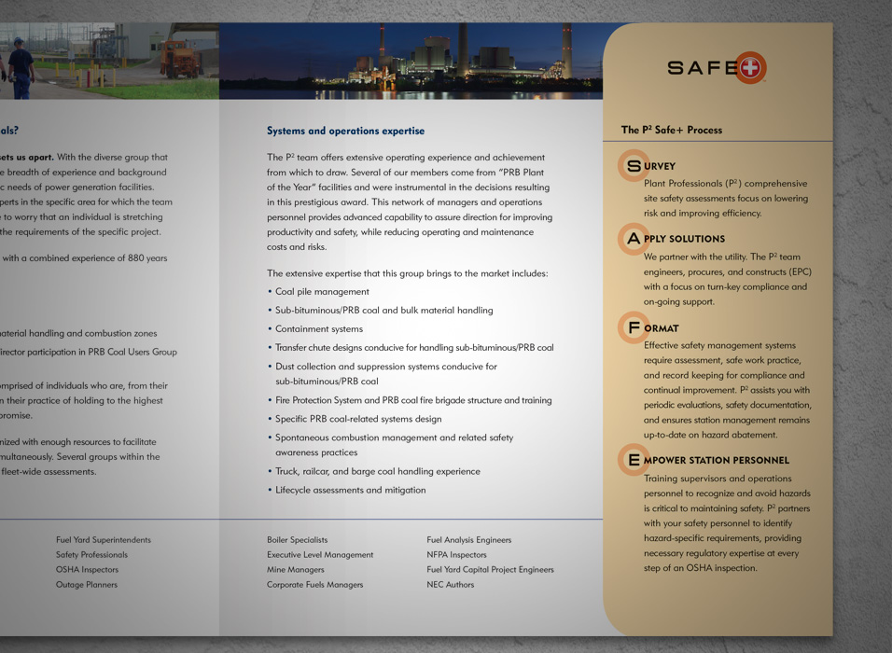This screenshot has width=892, height=653.
Task: Click text "costs and risks."
Action: 297,247
